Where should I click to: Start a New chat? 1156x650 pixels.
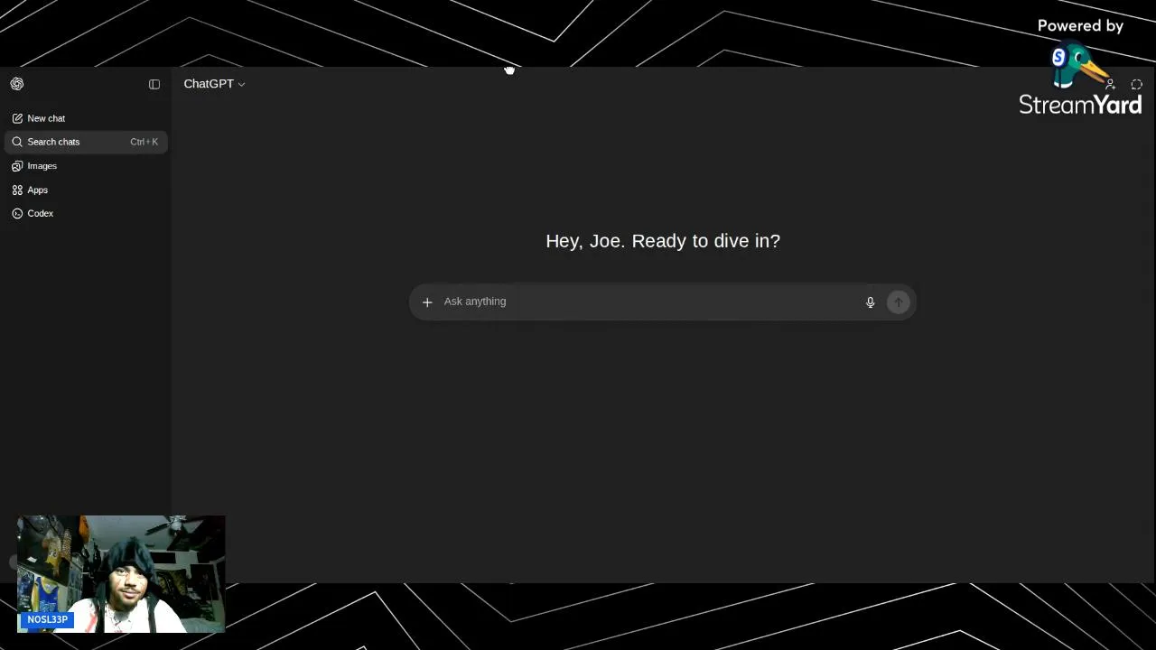[x=86, y=118]
